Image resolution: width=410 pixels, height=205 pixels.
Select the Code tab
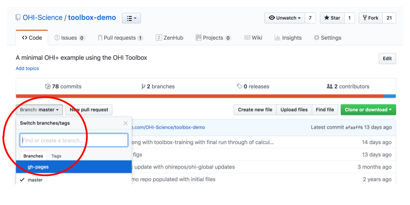click(32, 38)
